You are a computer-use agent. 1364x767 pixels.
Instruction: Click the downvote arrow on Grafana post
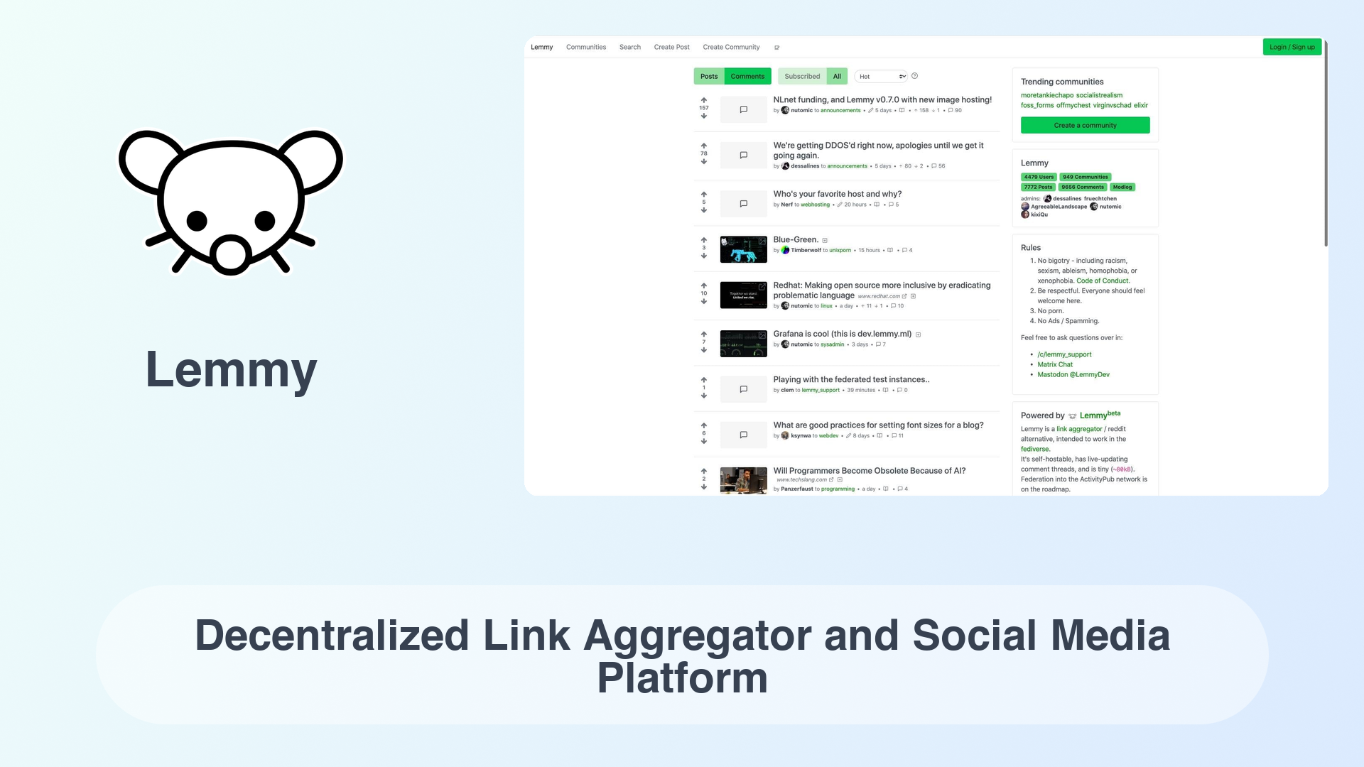point(703,350)
